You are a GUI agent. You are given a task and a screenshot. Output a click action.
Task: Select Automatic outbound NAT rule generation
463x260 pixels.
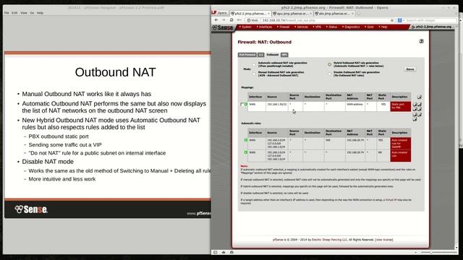[254, 64]
